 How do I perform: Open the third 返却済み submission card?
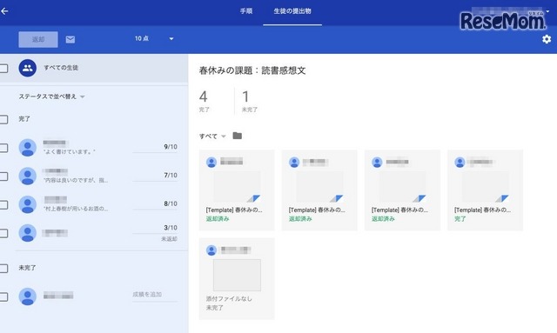tap(402, 190)
